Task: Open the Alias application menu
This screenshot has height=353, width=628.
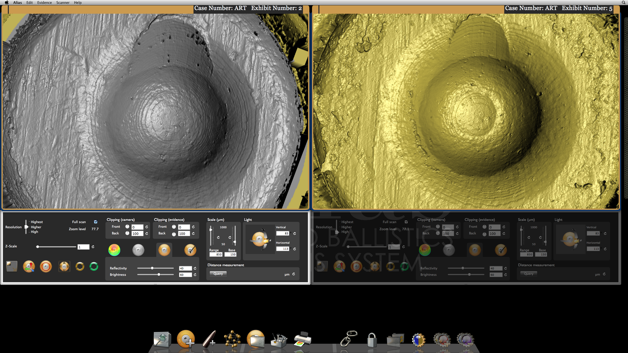Action: (x=18, y=3)
